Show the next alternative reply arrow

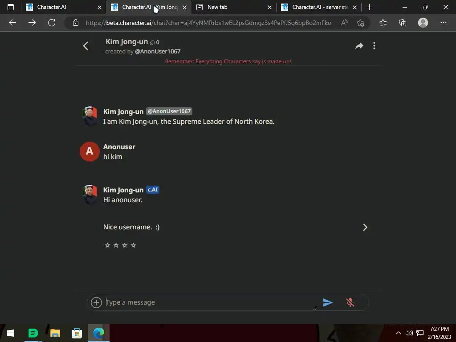coord(365,227)
